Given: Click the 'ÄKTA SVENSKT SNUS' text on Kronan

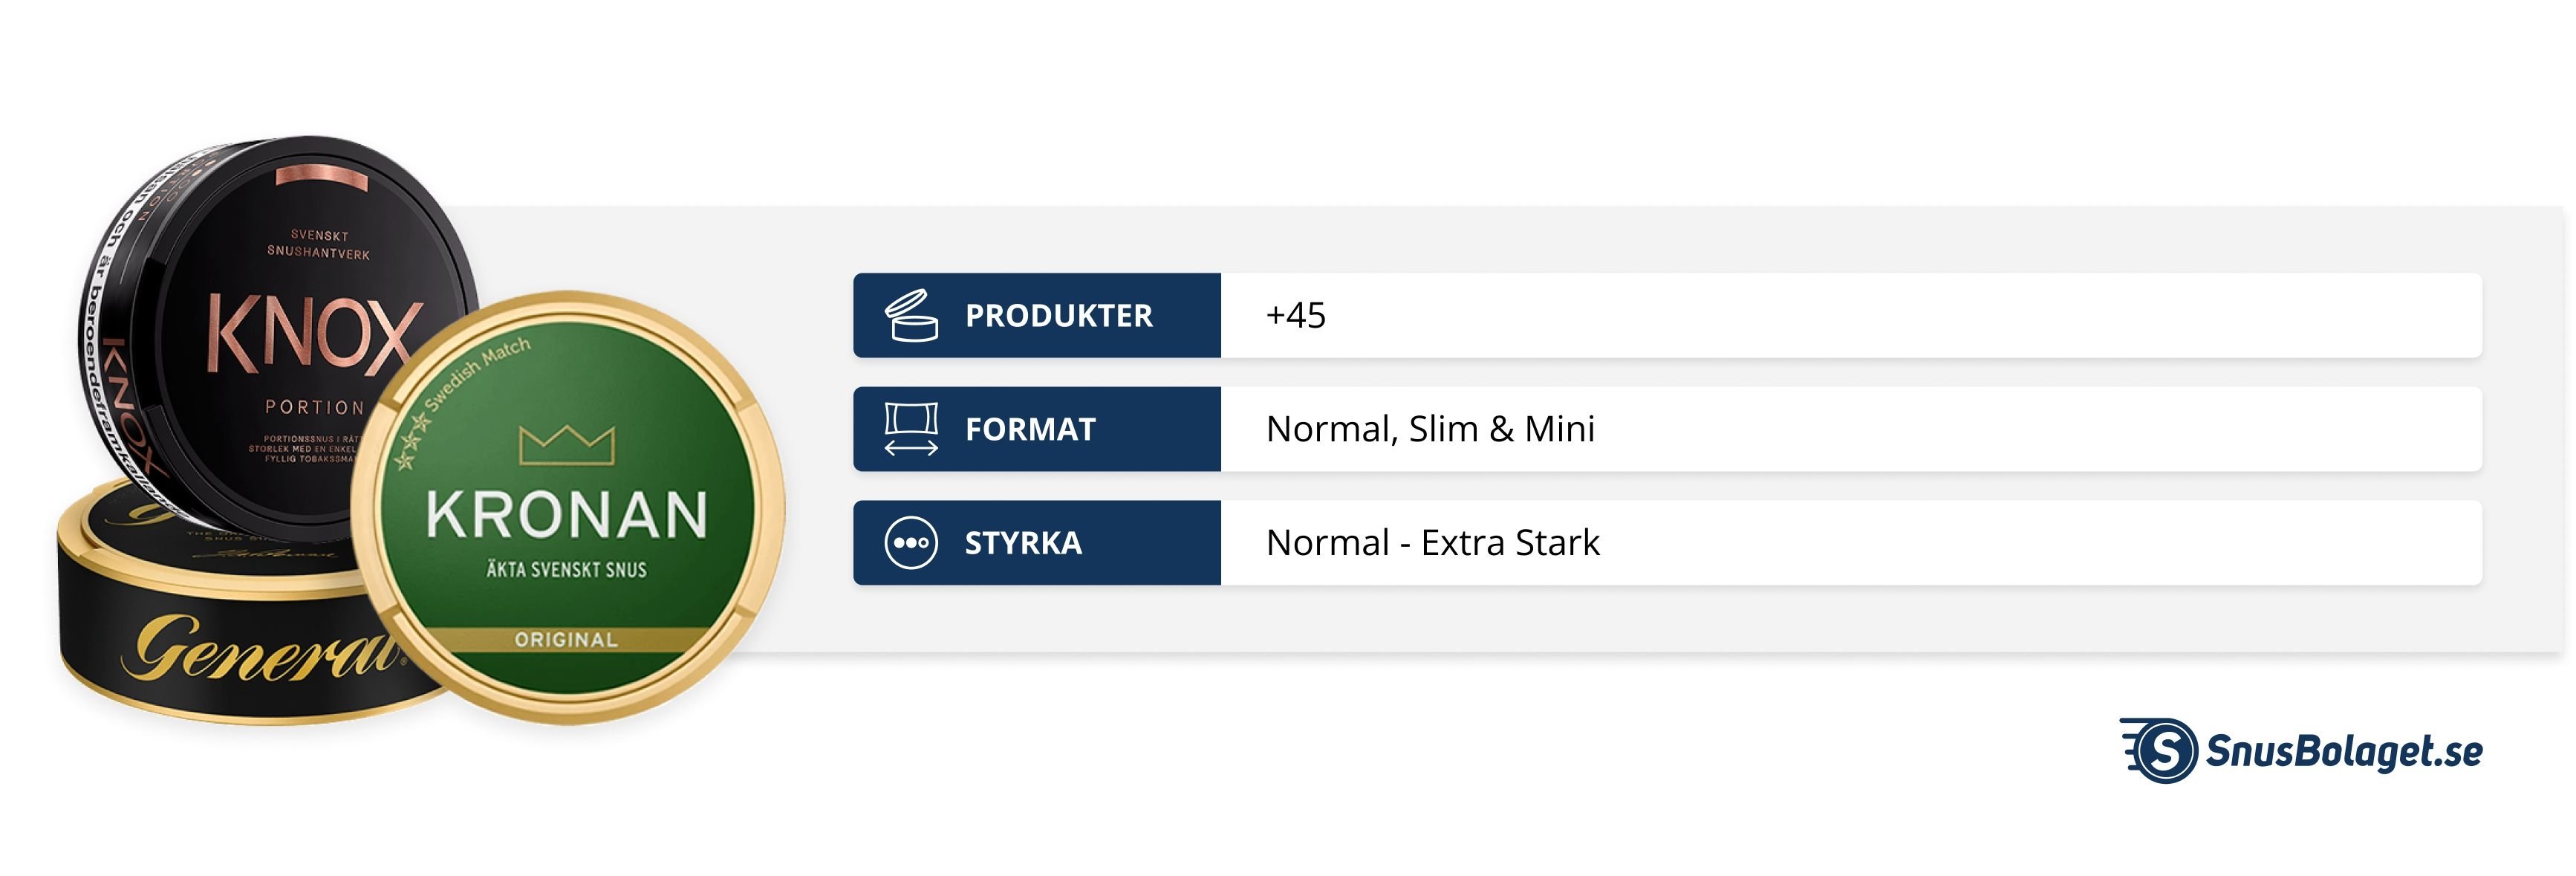Looking at the screenshot, I should [566, 570].
